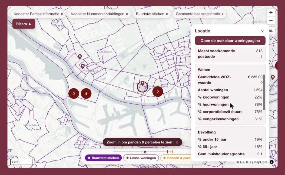
Task: Click the zoom level slider handle
Action: [145, 152]
